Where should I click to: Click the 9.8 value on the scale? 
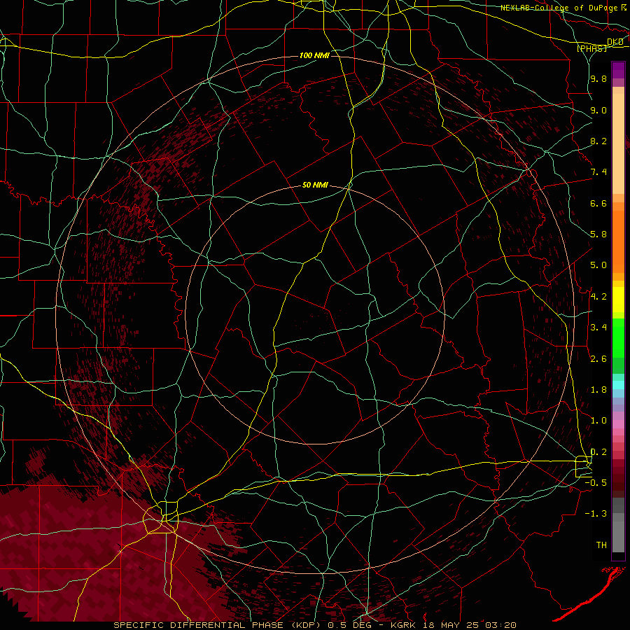coord(598,78)
